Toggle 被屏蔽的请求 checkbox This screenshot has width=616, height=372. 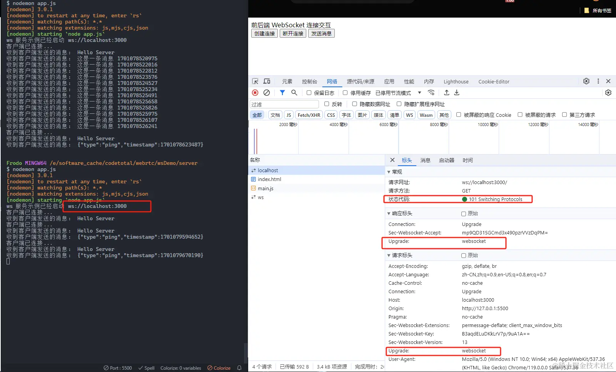pyautogui.click(x=520, y=115)
